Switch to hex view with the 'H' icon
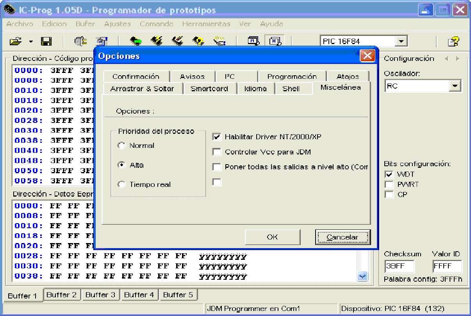Image resolution: width=471 pixels, height=316 pixels. pos(275,41)
